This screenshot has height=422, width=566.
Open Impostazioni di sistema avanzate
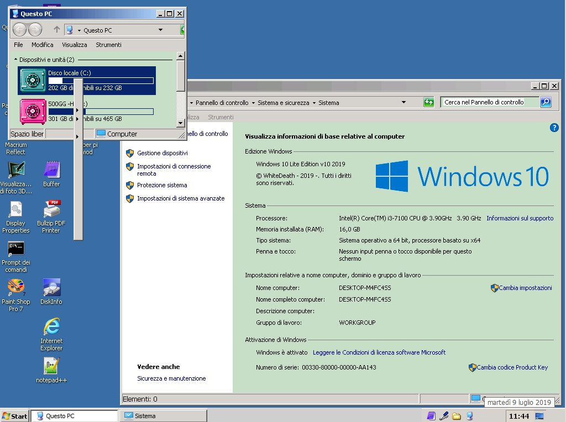point(181,198)
